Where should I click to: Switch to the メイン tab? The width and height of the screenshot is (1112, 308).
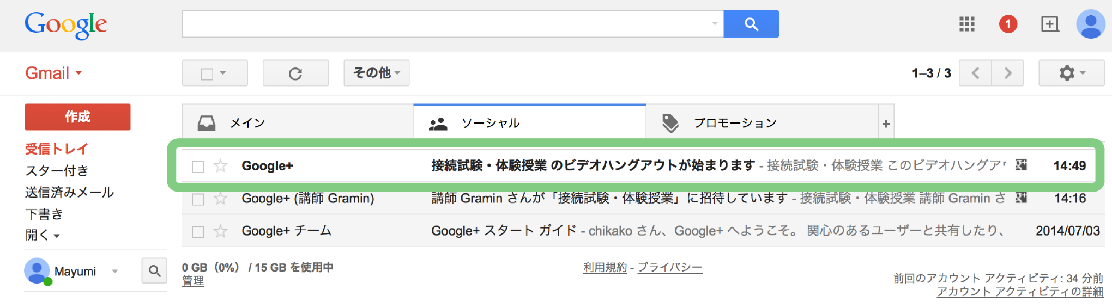click(x=298, y=122)
